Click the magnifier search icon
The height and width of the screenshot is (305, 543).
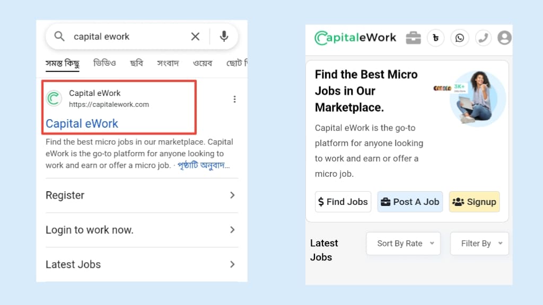(60, 37)
